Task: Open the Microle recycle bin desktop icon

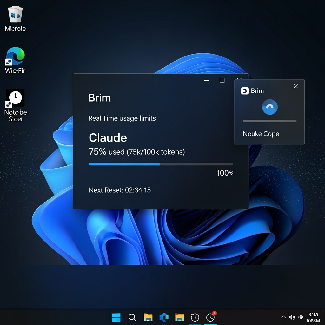Action: tap(15, 19)
